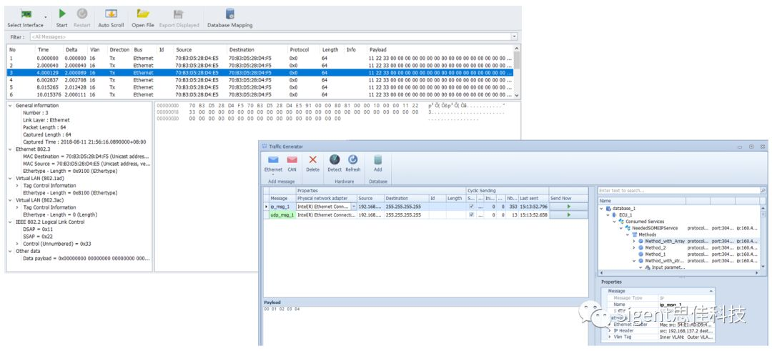Open the Filter combo box dropdown arrow

[514, 36]
